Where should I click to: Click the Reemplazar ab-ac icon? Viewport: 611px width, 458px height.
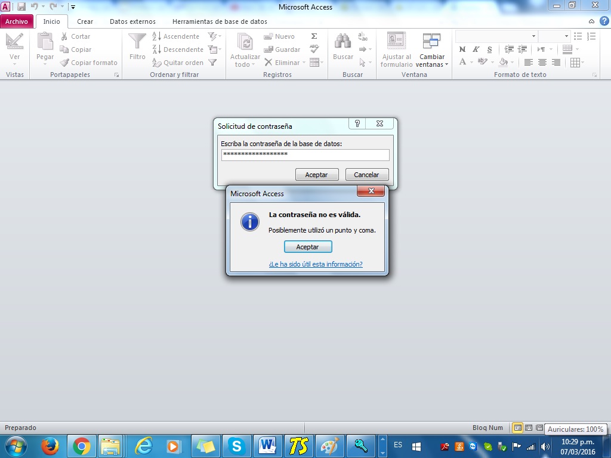pos(363,36)
